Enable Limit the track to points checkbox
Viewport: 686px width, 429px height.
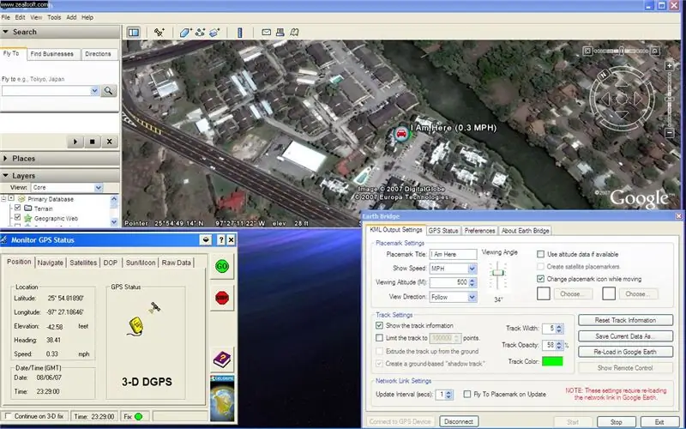(x=379, y=338)
